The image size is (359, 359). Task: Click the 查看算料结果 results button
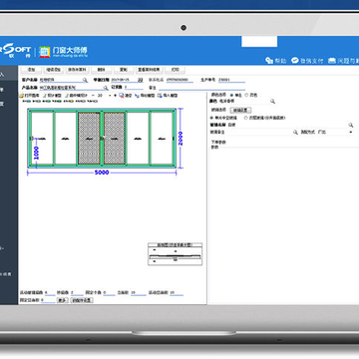pos(149,70)
